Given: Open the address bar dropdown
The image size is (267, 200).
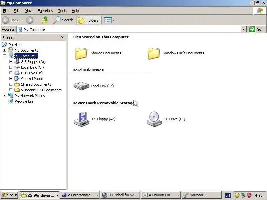Looking at the screenshot, I should [x=244, y=29].
